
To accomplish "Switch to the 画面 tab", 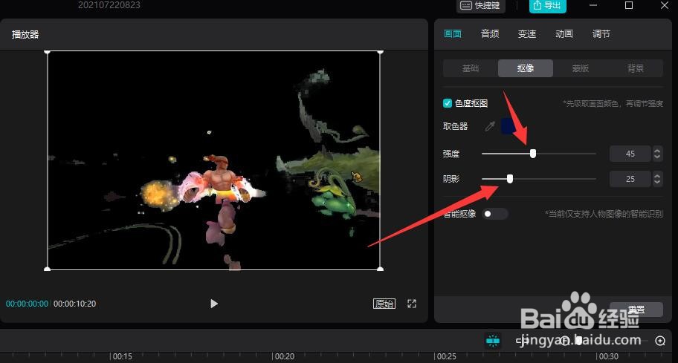I will point(453,33).
